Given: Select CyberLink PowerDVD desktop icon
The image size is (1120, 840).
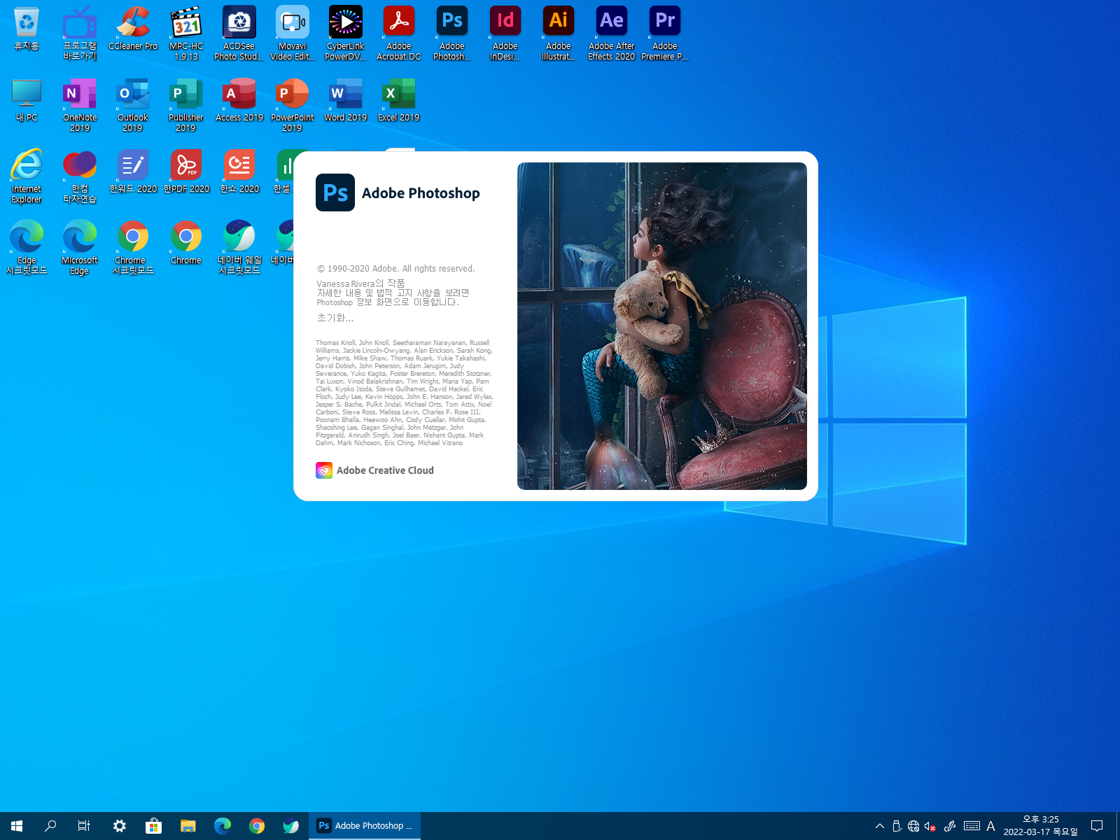Looking at the screenshot, I should (x=346, y=34).
